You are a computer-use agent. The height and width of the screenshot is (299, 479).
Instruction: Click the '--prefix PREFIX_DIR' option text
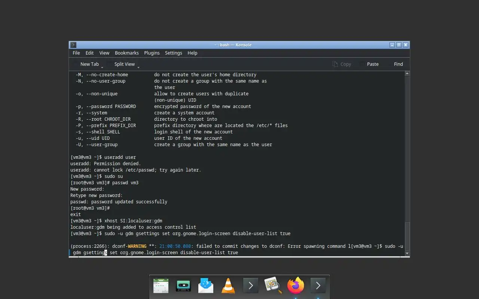(111, 126)
